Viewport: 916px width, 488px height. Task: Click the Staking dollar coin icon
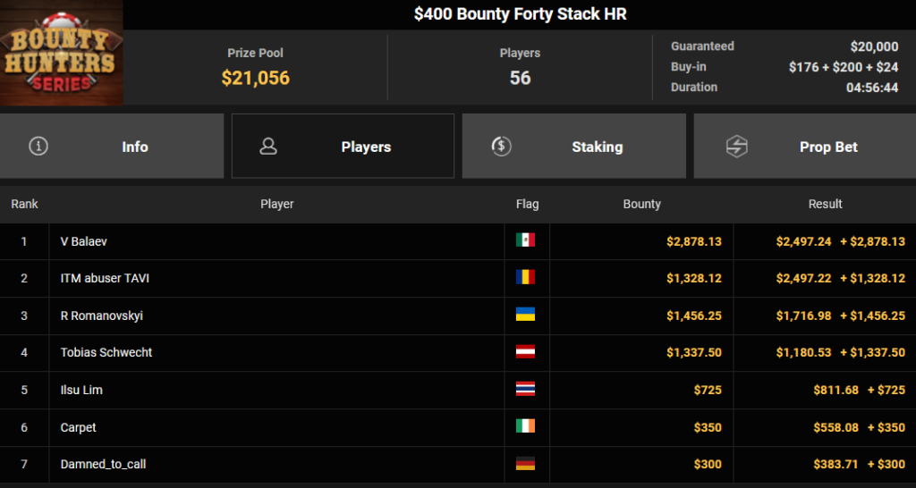(x=501, y=146)
